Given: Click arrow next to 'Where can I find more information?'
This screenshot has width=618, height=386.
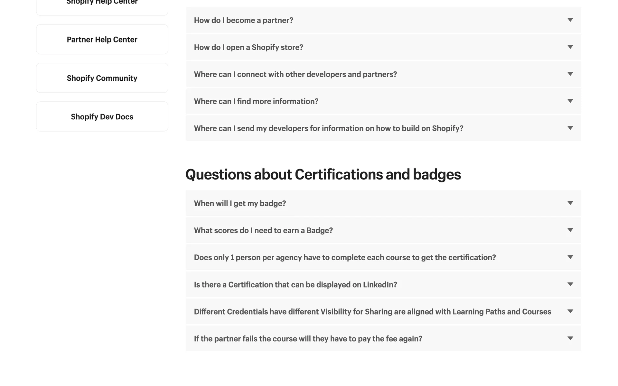Looking at the screenshot, I should [570, 101].
